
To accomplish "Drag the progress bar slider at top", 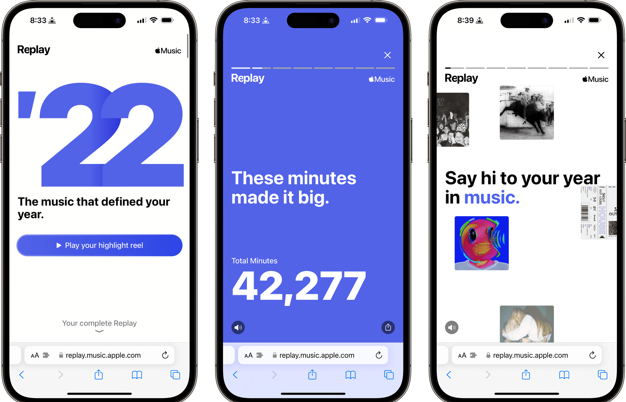I will [260, 68].
